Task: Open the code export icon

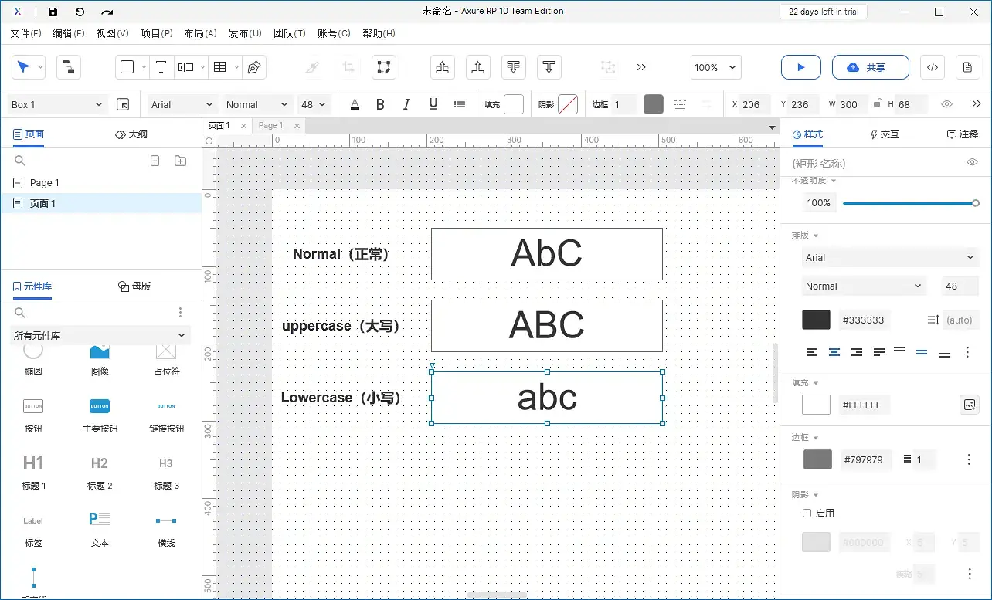Action: click(x=933, y=67)
